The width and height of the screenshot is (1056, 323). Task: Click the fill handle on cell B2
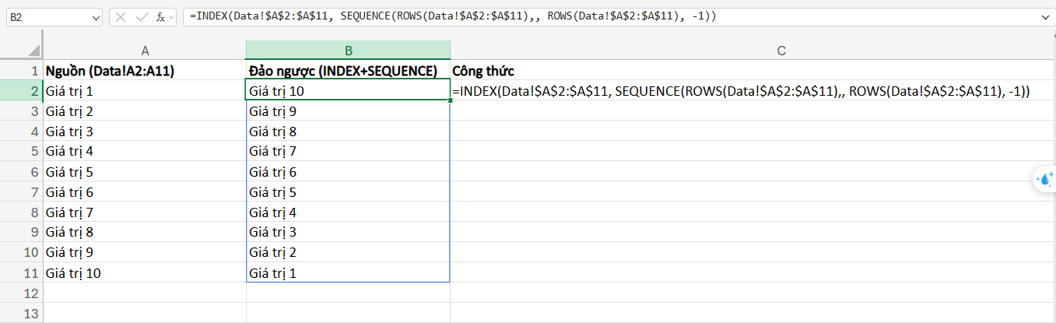pos(450,100)
